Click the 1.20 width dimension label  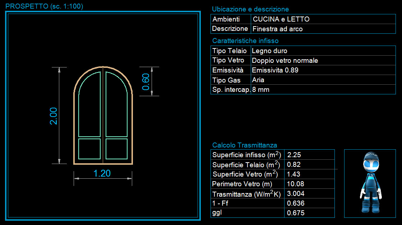click(102, 174)
